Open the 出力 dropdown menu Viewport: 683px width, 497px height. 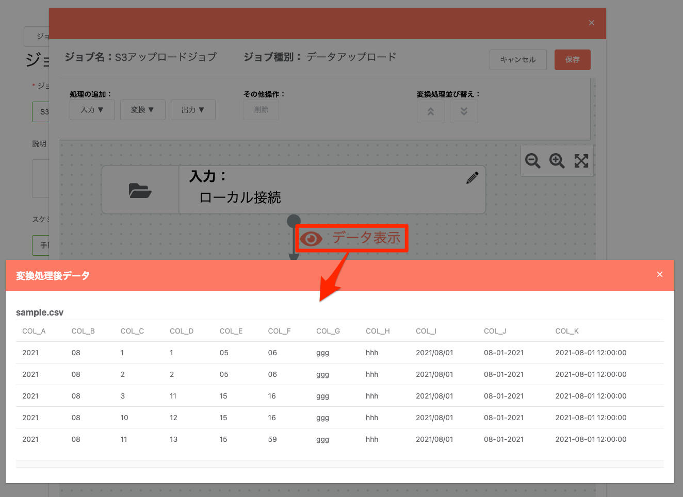pos(193,110)
